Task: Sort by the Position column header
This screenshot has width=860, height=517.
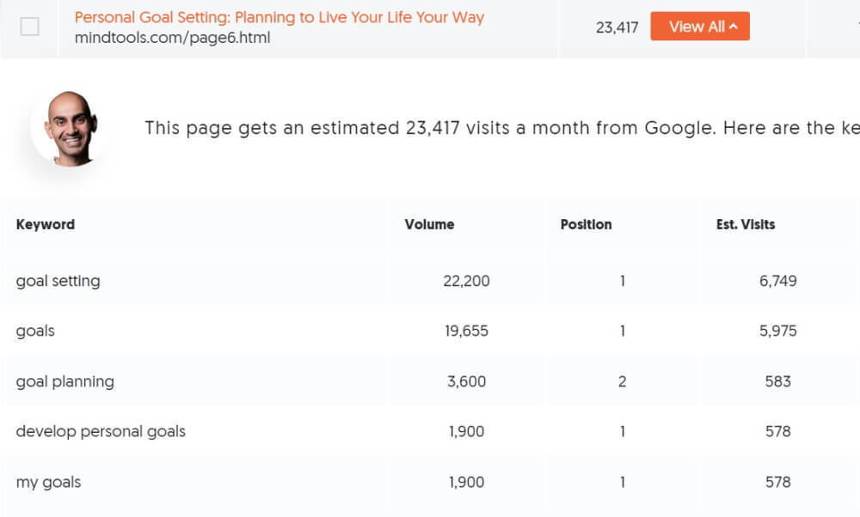Action: tap(586, 224)
